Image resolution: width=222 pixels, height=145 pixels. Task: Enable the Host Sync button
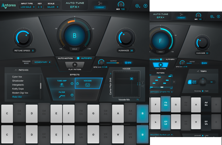tap(192, 82)
